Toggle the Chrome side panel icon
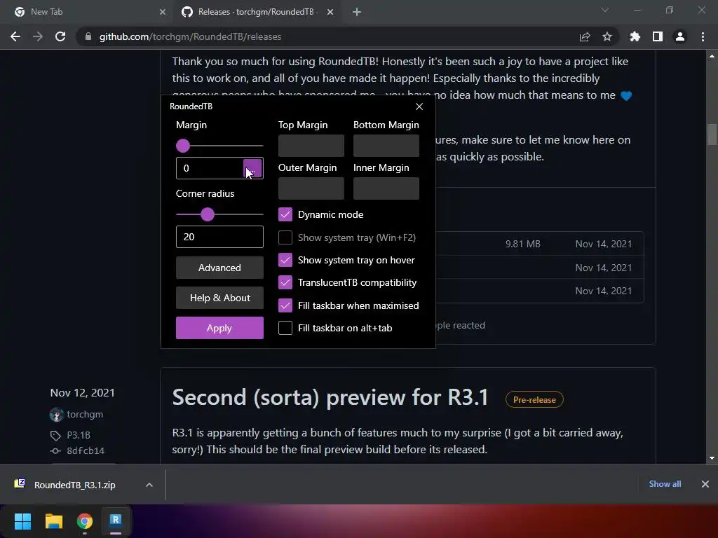Screen dimensions: 718x538 point(658,36)
